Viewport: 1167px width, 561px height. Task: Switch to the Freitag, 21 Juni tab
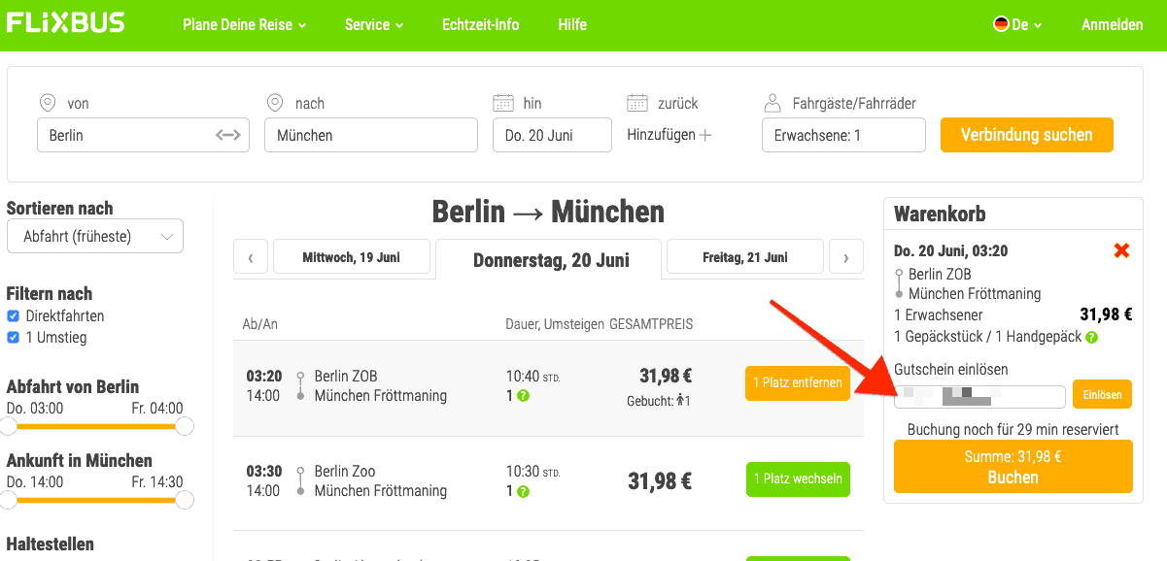coord(744,256)
